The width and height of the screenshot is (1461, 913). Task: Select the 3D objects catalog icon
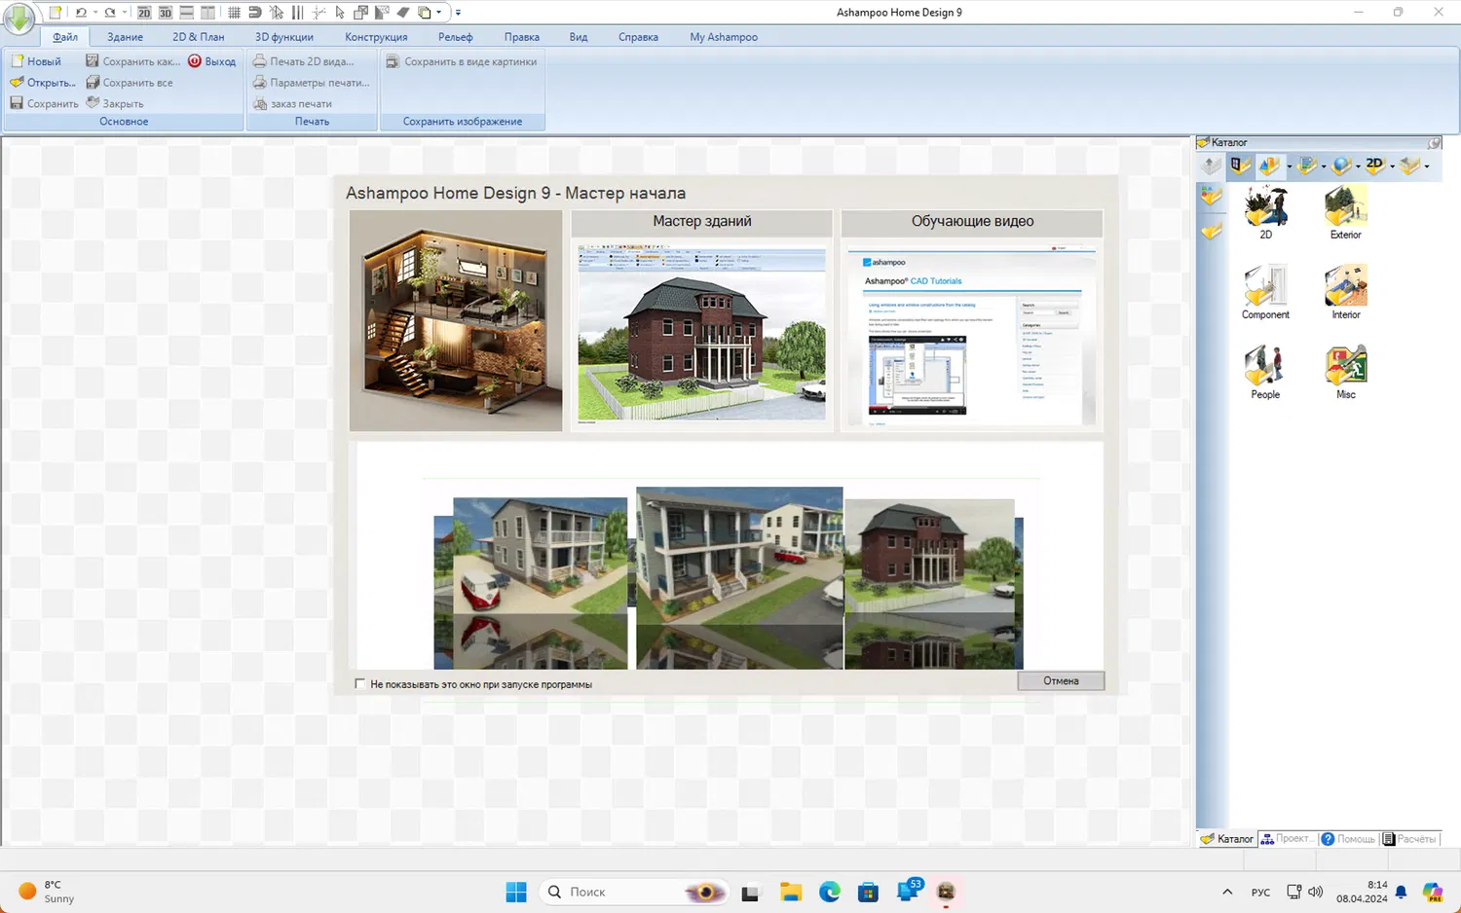click(x=1269, y=165)
